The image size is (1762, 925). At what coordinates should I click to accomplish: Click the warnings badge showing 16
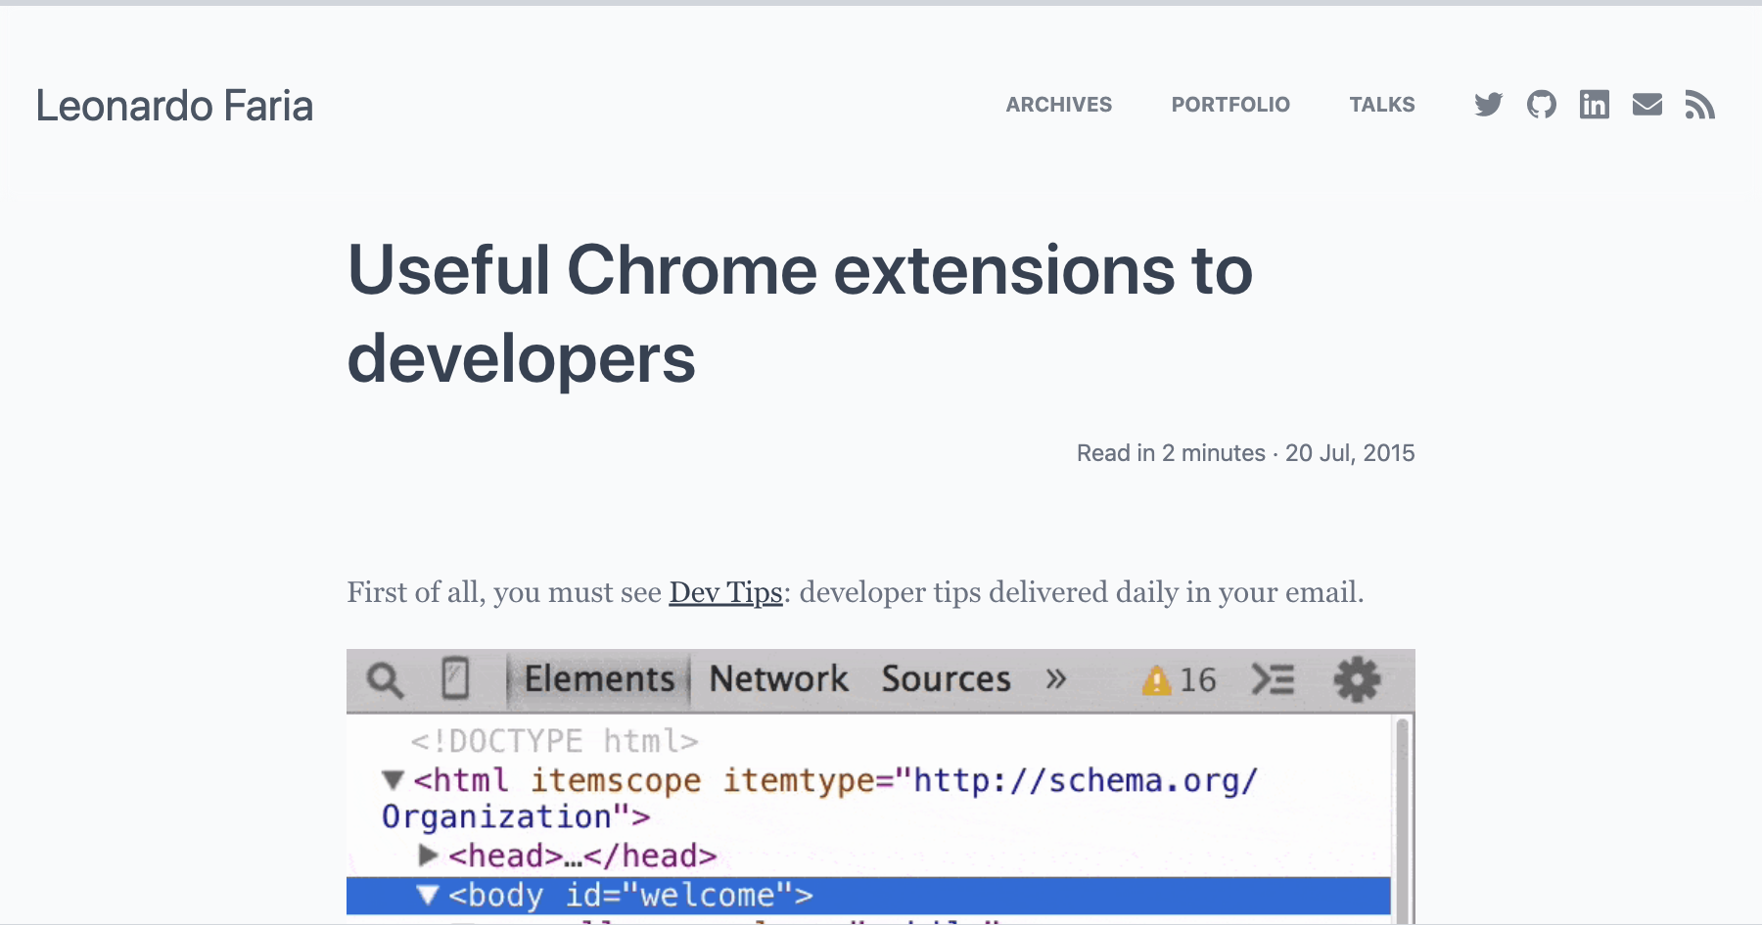click(x=1180, y=679)
